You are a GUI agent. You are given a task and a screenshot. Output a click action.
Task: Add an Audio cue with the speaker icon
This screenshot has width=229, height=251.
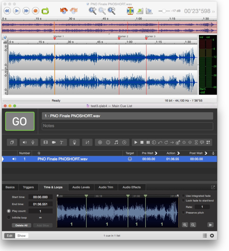[25, 142]
